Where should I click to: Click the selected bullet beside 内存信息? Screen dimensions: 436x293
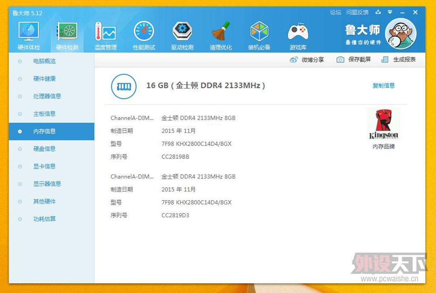[20, 131]
